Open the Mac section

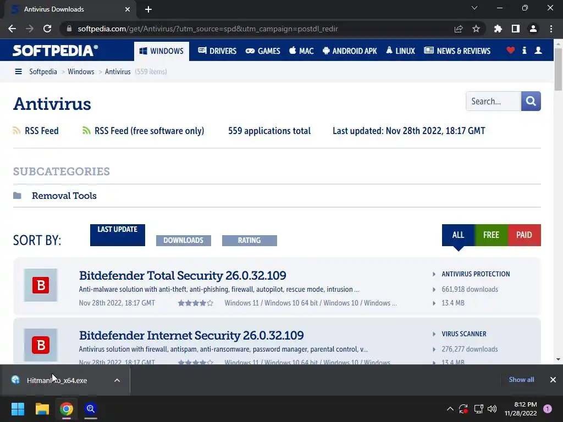[301, 51]
